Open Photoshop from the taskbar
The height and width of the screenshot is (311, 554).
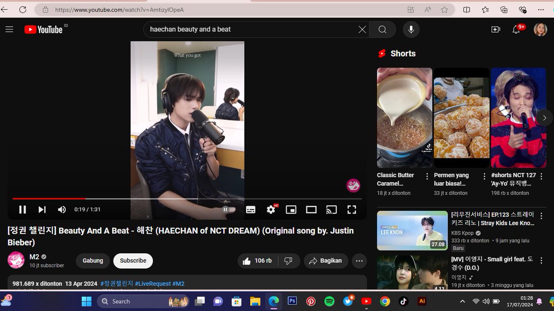(292, 301)
